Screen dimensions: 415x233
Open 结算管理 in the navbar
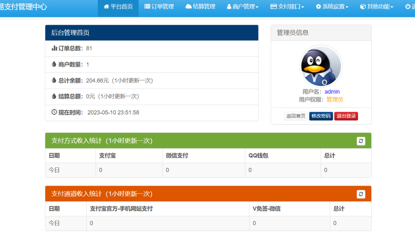click(x=200, y=6)
